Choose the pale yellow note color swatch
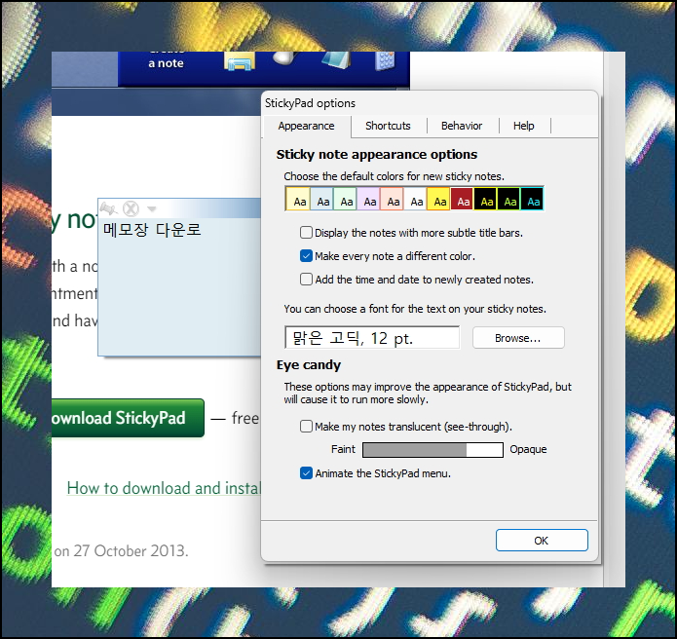Image resolution: width=677 pixels, height=639 pixels. coord(298,199)
